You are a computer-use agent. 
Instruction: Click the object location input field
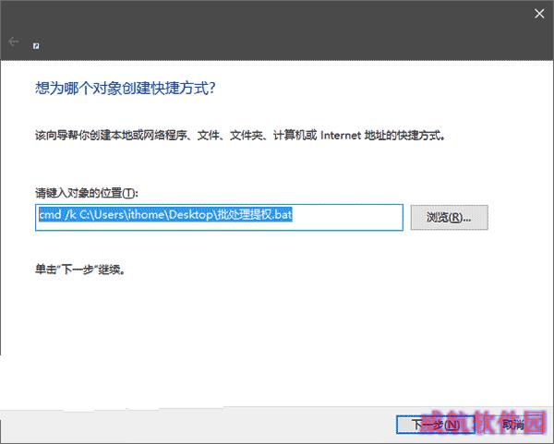pos(219,217)
